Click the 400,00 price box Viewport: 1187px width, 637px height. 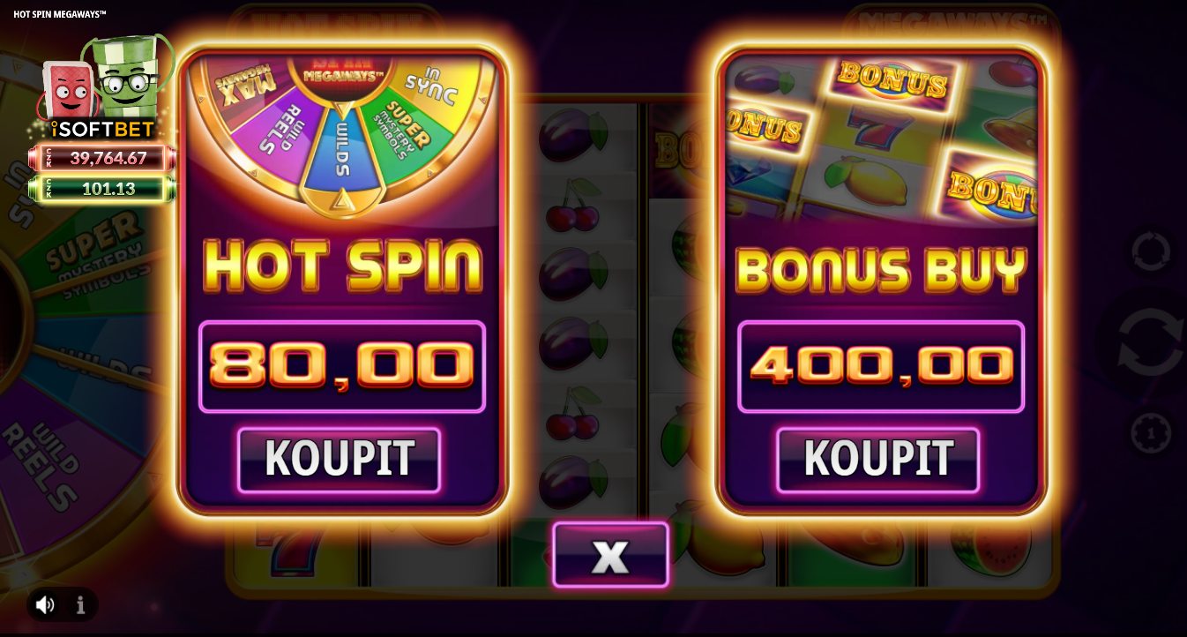tap(881, 367)
